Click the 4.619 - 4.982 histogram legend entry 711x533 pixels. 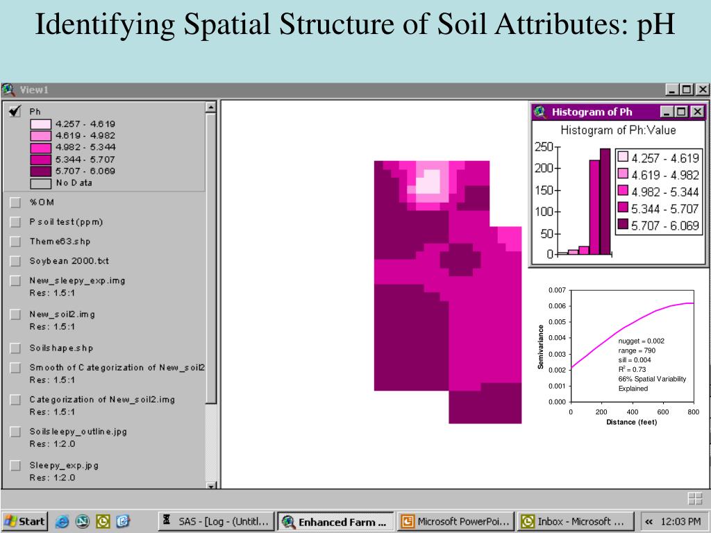[658, 175]
